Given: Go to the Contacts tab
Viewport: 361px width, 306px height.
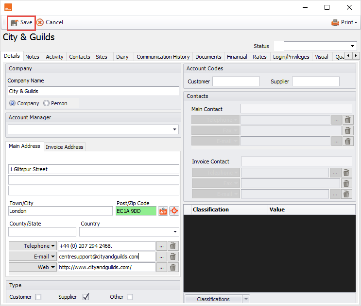Looking at the screenshot, I should click(80, 57).
